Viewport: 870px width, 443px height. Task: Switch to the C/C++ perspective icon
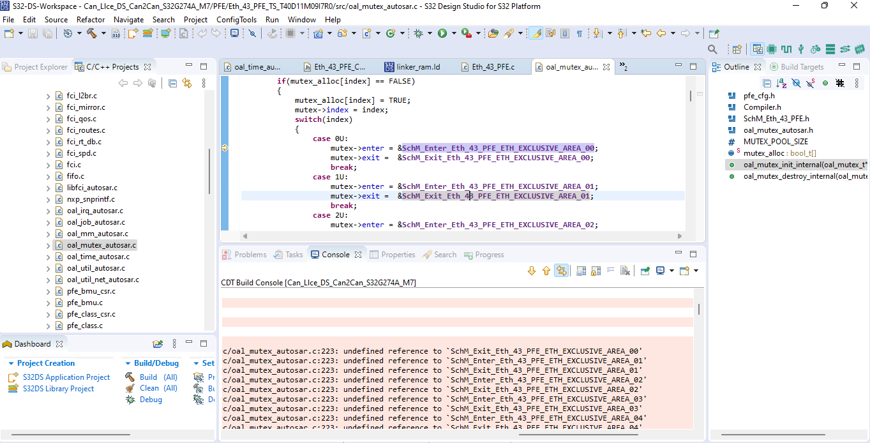point(758,49)
